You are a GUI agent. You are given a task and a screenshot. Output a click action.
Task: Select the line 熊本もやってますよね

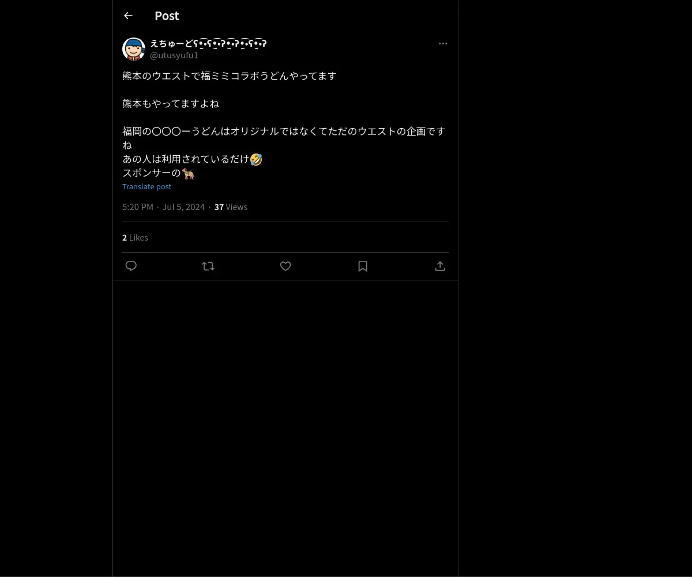[x=171, y=103]
